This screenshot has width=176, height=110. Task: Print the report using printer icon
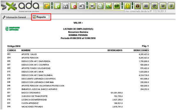92,6
